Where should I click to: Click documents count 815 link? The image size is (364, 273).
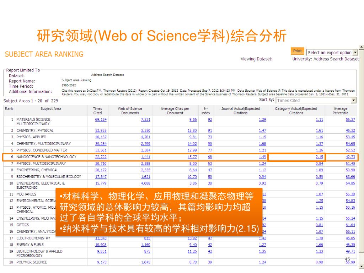[x=147, y=238]
